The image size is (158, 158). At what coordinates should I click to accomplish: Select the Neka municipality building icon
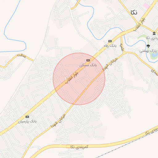[x=154, y=33]
